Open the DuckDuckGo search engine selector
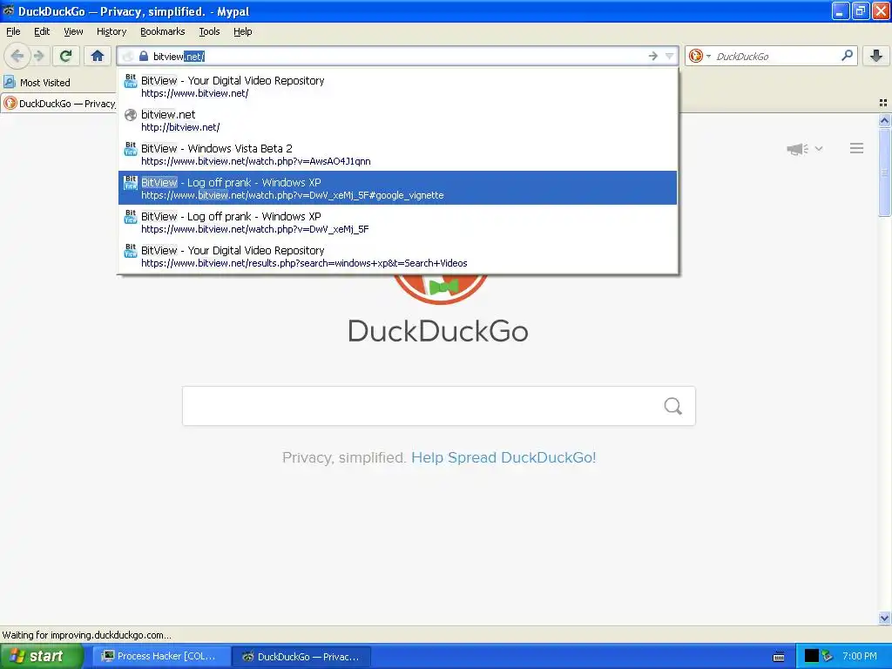The height and width of the screenshot is (669, 892). tap(699, 56)
